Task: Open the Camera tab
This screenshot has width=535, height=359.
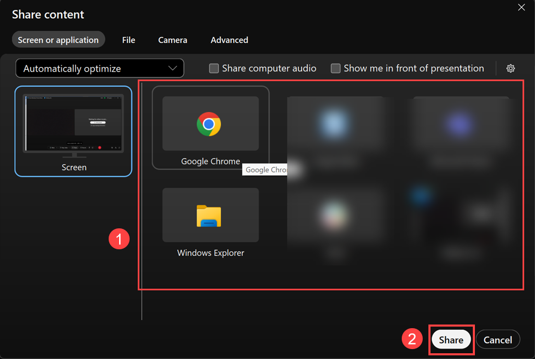Action: coord(172,40)
